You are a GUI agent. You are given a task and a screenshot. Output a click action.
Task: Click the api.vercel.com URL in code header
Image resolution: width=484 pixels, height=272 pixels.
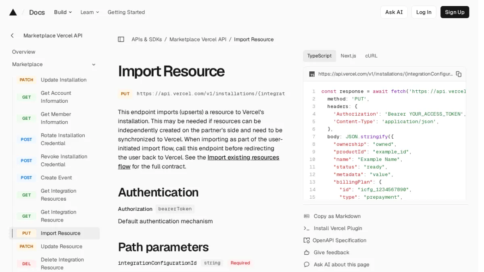click(x=385, y=74)
